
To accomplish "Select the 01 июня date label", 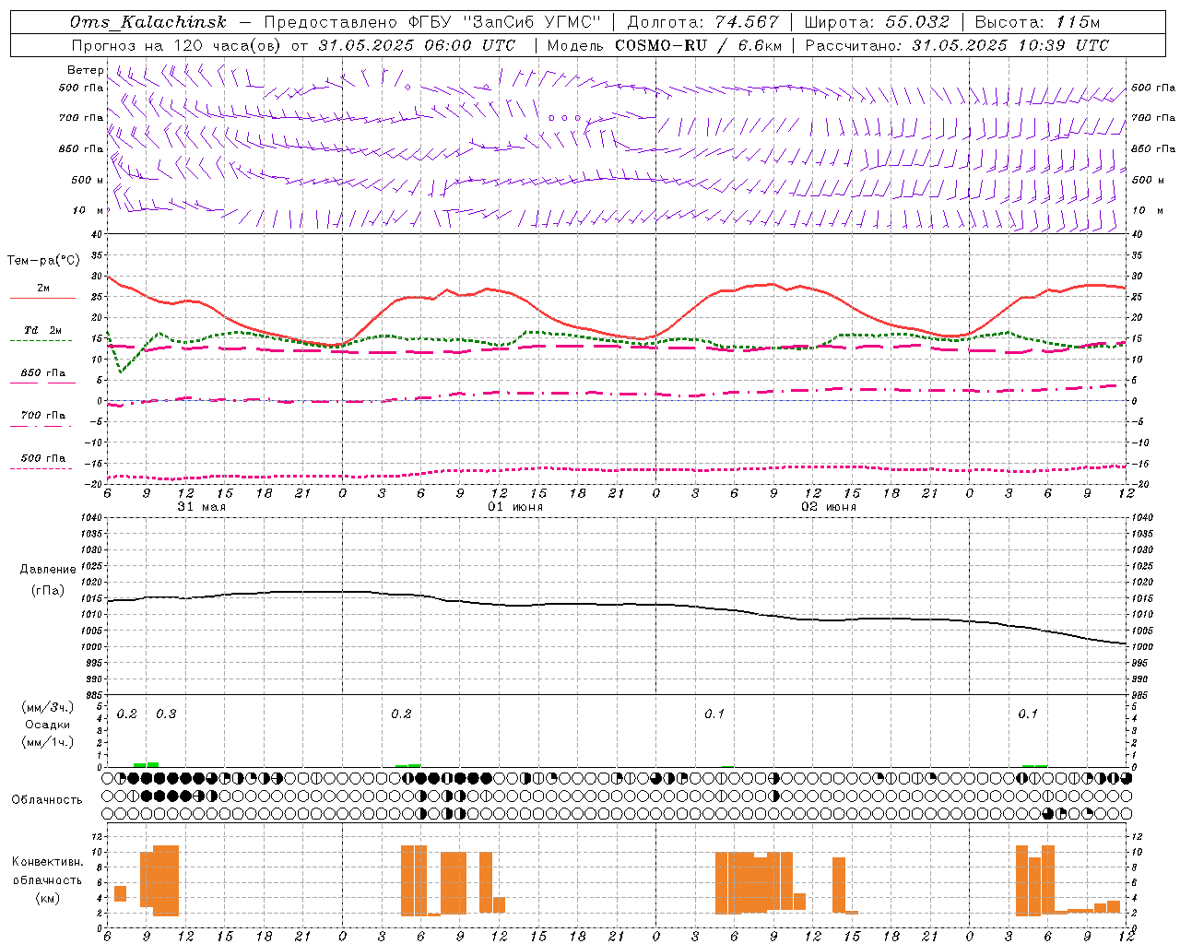I will [515, 507].
